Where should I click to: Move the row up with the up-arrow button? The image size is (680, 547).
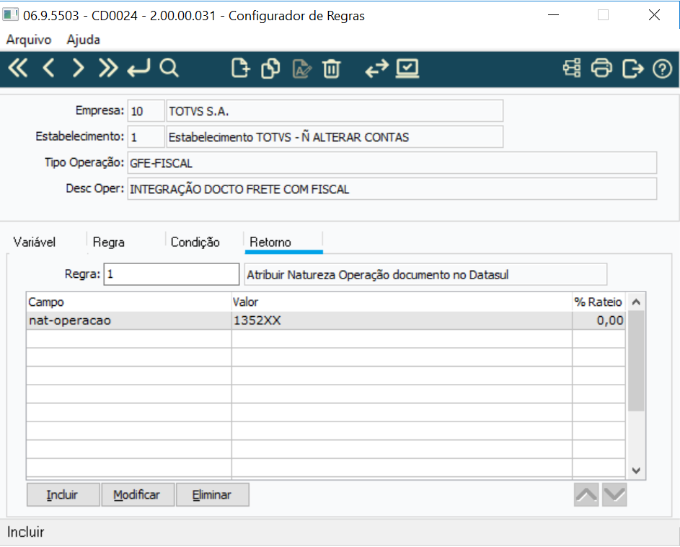(x=586, y=494)
